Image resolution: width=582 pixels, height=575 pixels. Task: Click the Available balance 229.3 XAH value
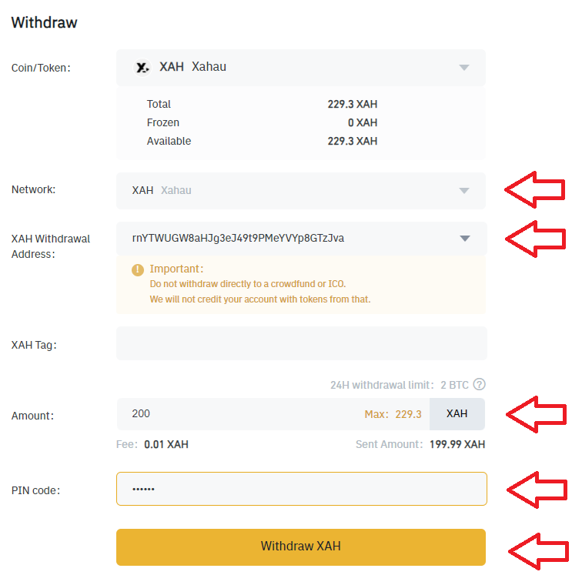pos(352,142)
